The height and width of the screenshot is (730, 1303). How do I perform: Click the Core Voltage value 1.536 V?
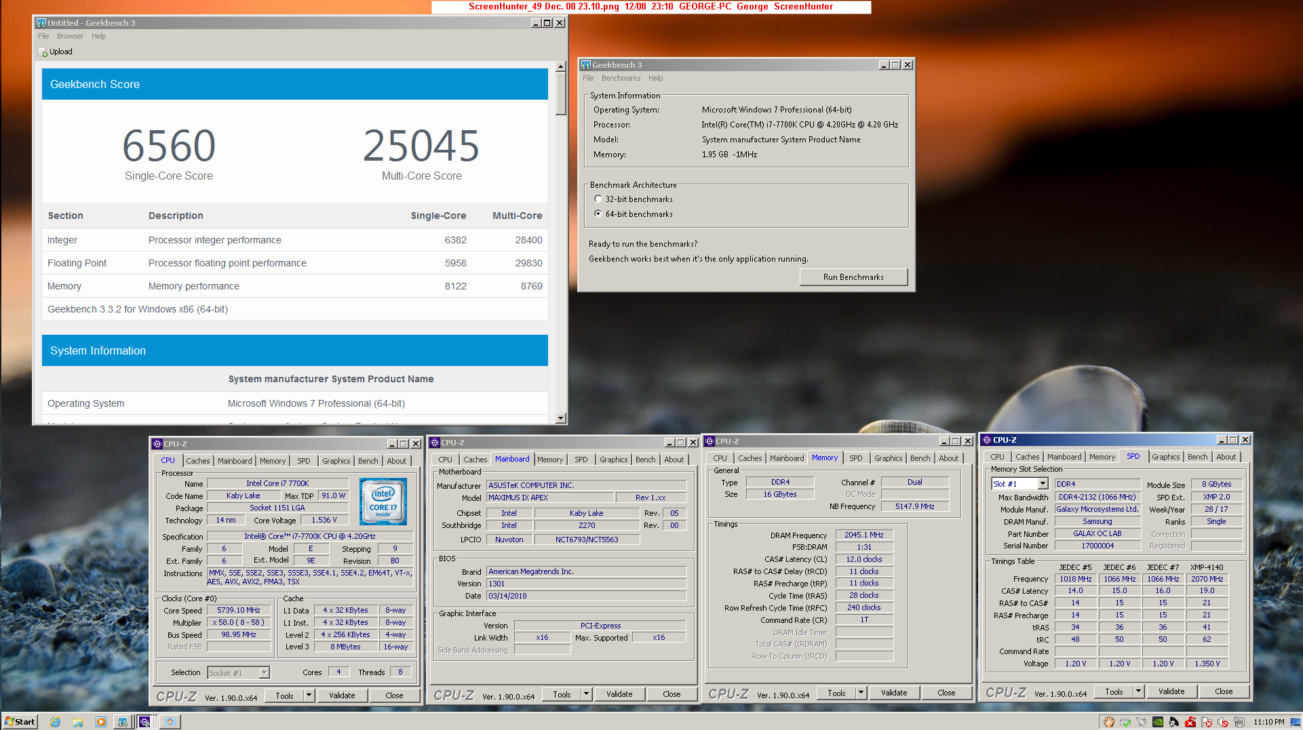324,521
